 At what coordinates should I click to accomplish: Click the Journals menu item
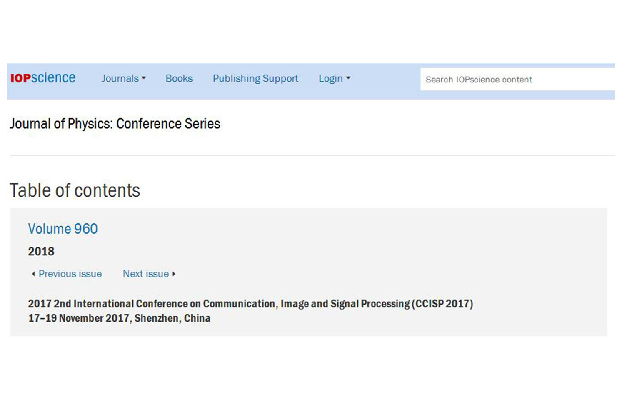(x=120, y=78)
